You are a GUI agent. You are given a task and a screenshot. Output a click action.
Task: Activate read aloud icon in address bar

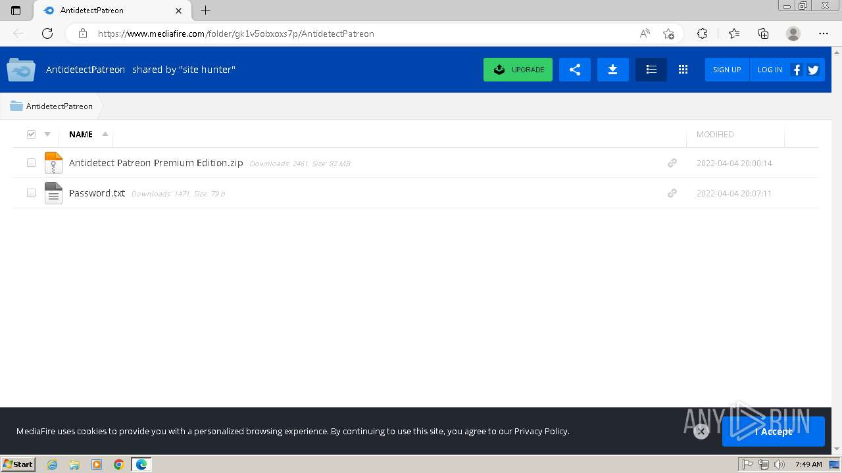click(x=645, y=34)
